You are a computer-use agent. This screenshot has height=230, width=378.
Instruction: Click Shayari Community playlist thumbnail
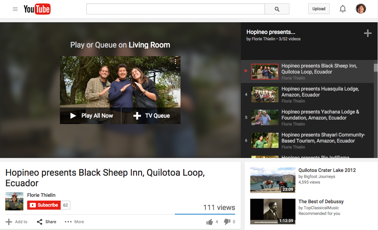[265, 140]
